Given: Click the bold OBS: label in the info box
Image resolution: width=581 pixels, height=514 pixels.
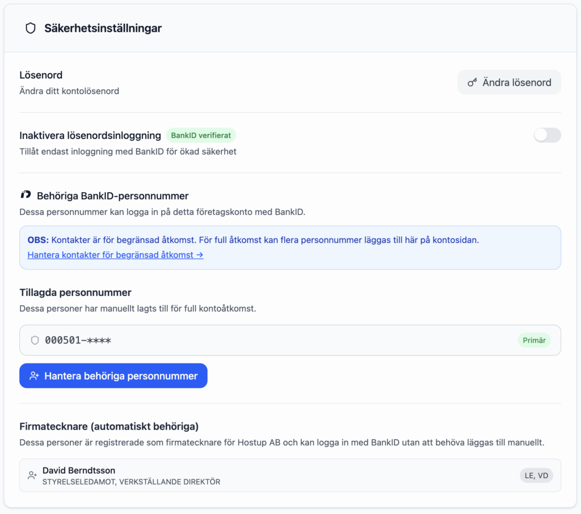Looking at the screenshot, I should pos(38,240).
